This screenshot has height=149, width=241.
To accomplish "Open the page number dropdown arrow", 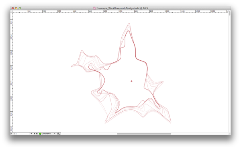I will tap(31, 134).
